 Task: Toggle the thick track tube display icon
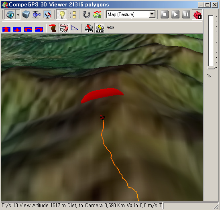coord(64,28)
